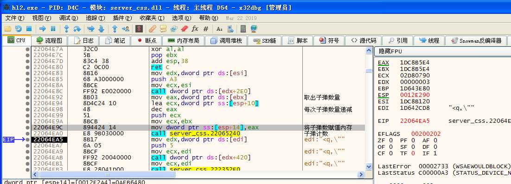Screen dimensions: 511x184
Task: Open the Functions fx icon
Action: click(195, 29)
